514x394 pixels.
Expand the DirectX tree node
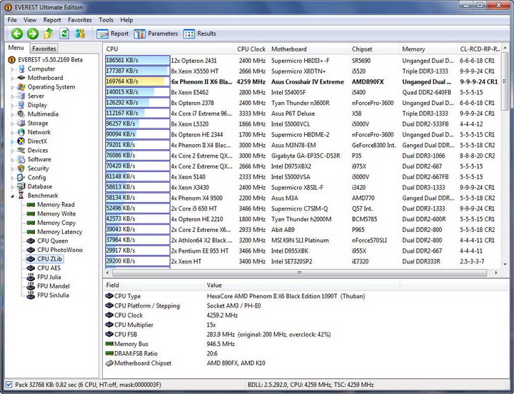[12, 141]
